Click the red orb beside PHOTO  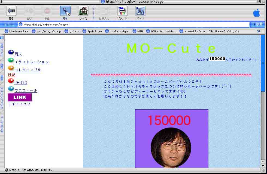point(11,81)
